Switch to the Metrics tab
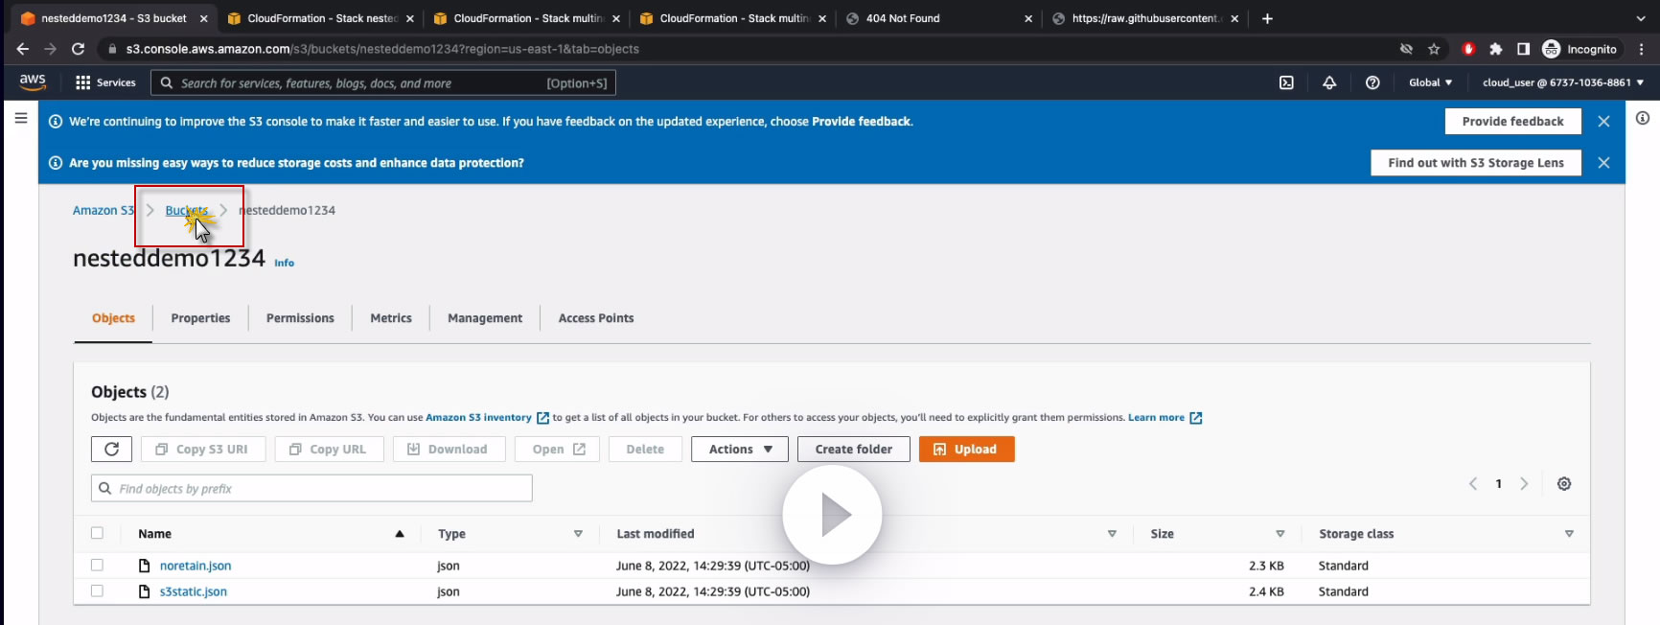This screenshot has height=625, width=1660. [391, 318]
